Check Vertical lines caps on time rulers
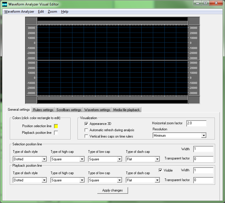The width and height of the screenshot is (225, 203). point(86,136)
